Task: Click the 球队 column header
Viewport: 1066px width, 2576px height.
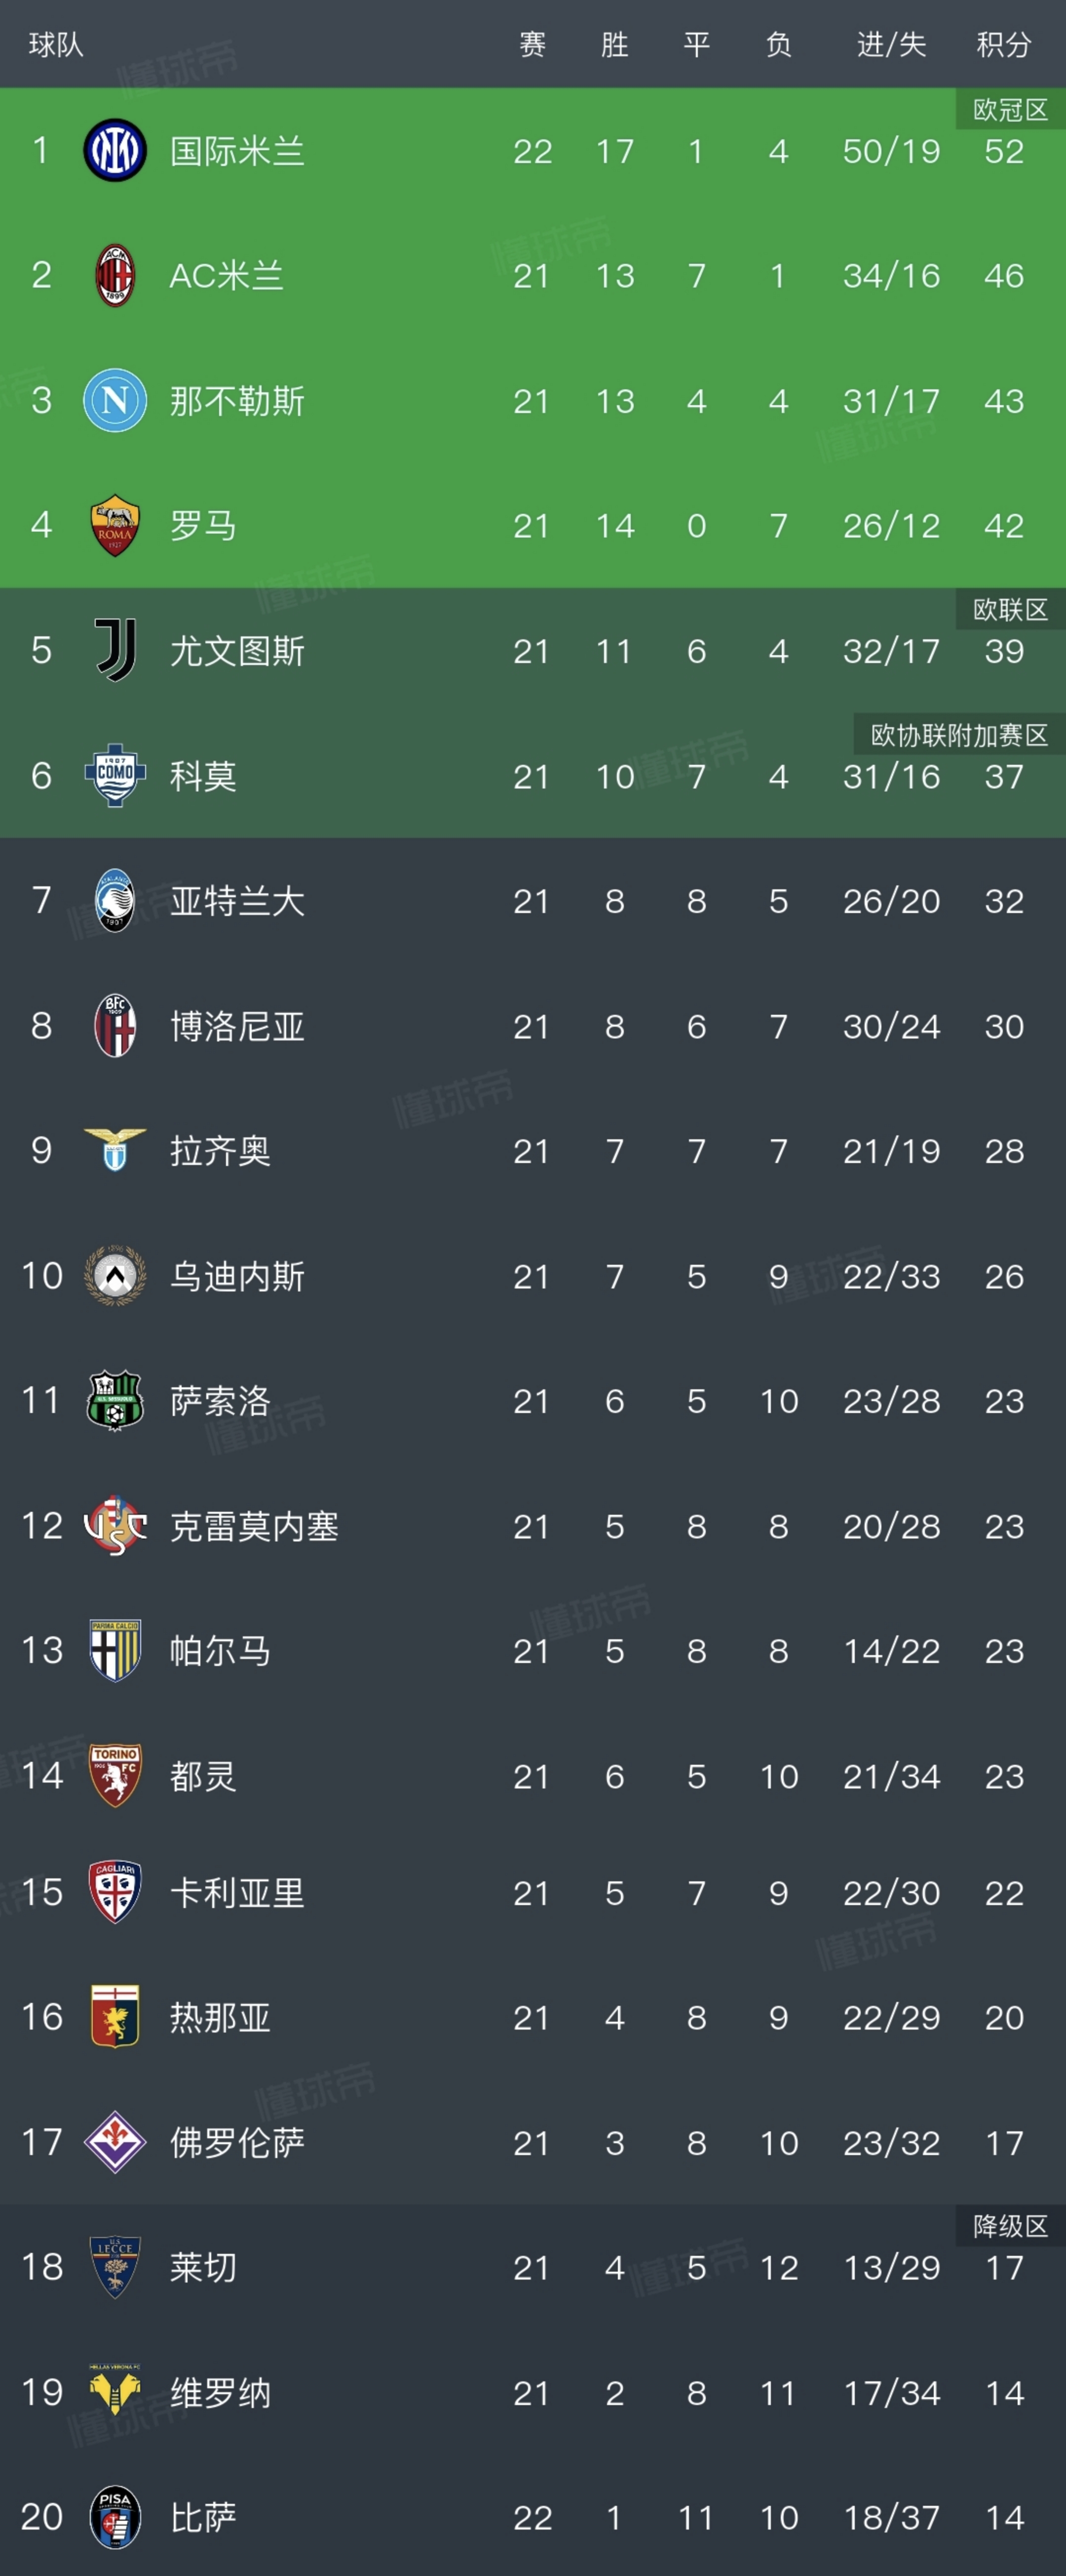Action: (x=56, y=44)
